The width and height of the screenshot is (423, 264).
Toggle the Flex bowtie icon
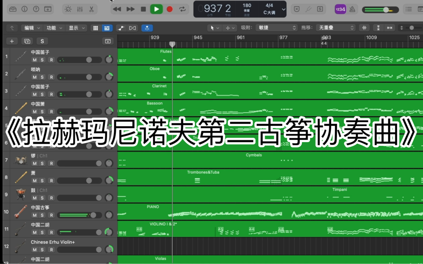click(133, 28)
